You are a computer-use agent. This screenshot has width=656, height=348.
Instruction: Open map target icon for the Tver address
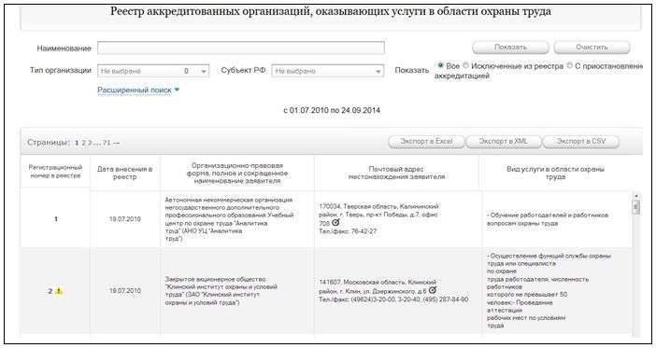pos(335,223)
